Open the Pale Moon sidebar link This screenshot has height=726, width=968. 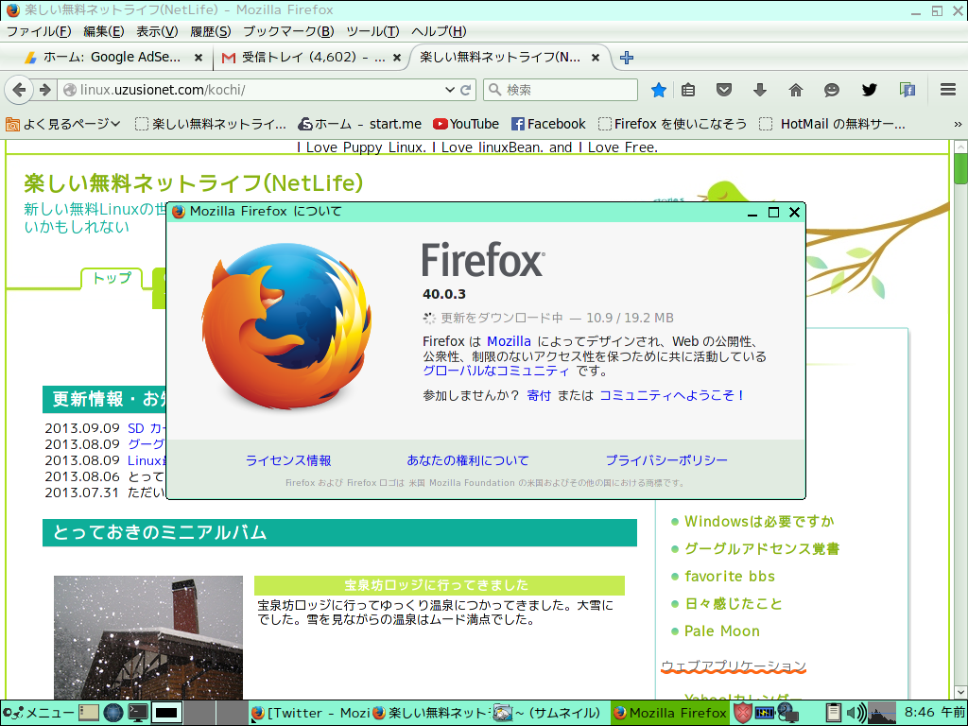721,631
